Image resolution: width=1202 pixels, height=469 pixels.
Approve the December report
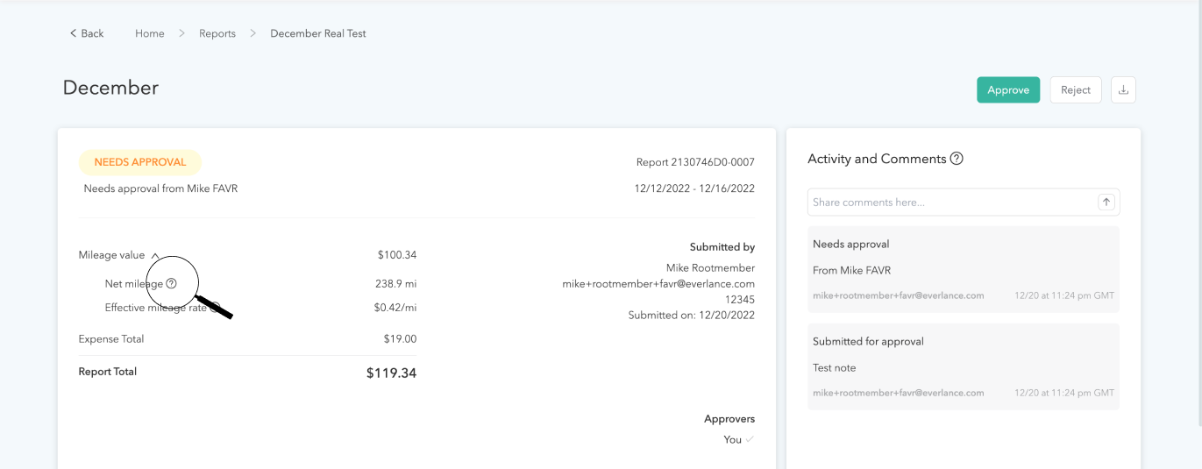[1008, 89]
